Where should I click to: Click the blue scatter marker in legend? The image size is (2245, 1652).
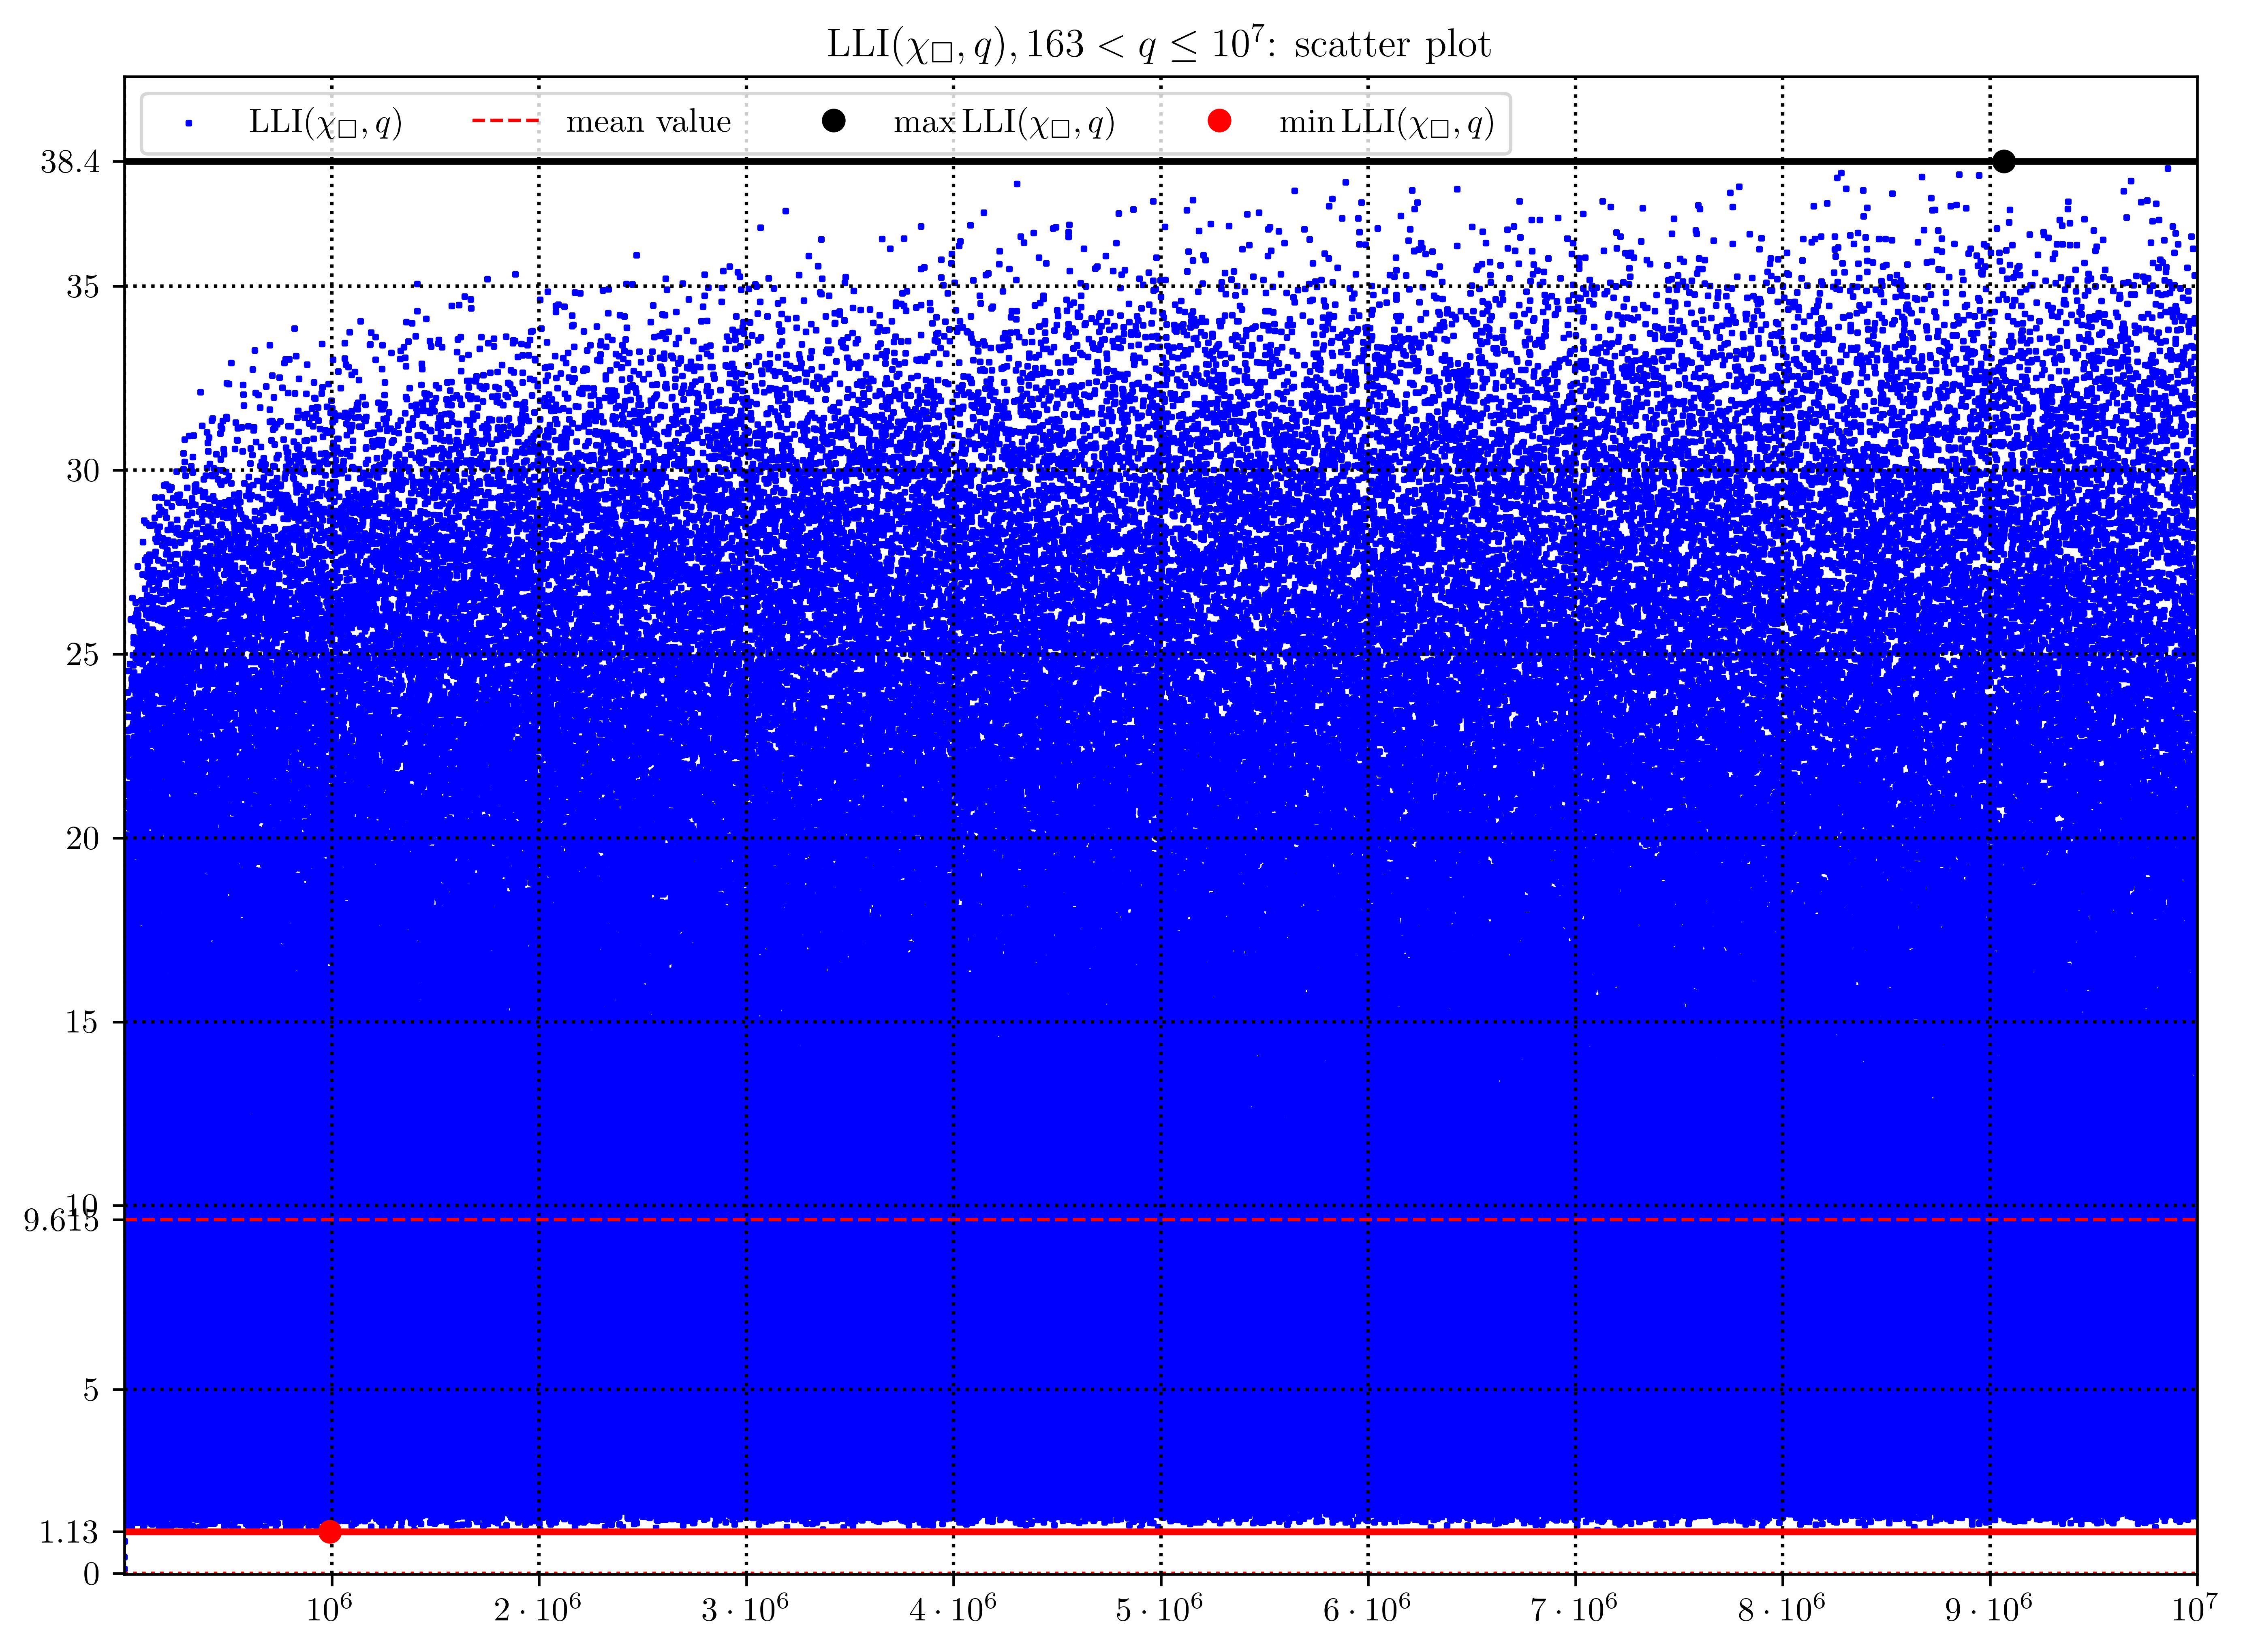(x=188, y=123)
